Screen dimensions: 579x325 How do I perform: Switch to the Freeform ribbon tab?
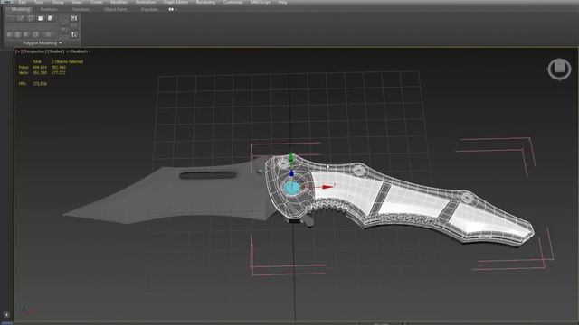coord(49,9)
